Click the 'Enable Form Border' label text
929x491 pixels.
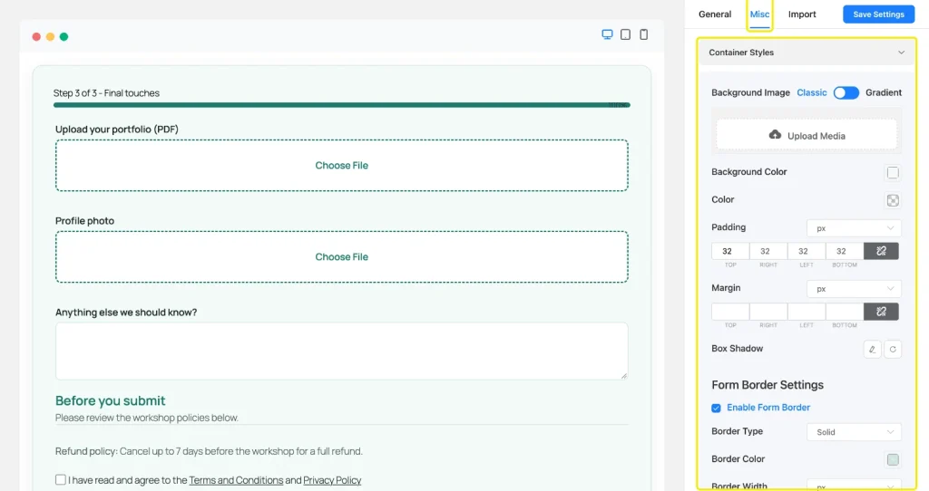(768, 408)
